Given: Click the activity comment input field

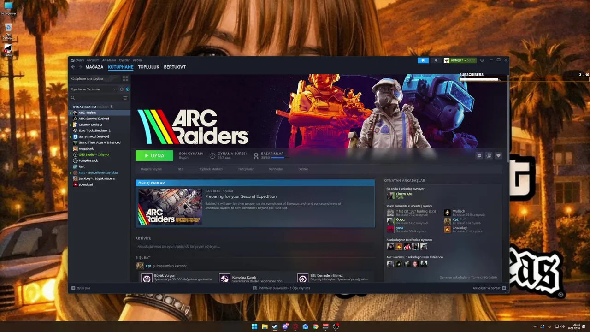Looking at the screenshot, I should pyautogui.click(x=254, y=247).
